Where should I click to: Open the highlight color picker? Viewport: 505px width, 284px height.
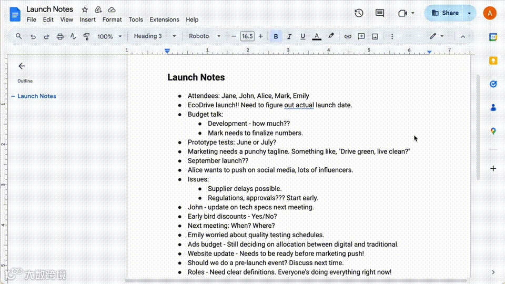[x=331, y=36]
